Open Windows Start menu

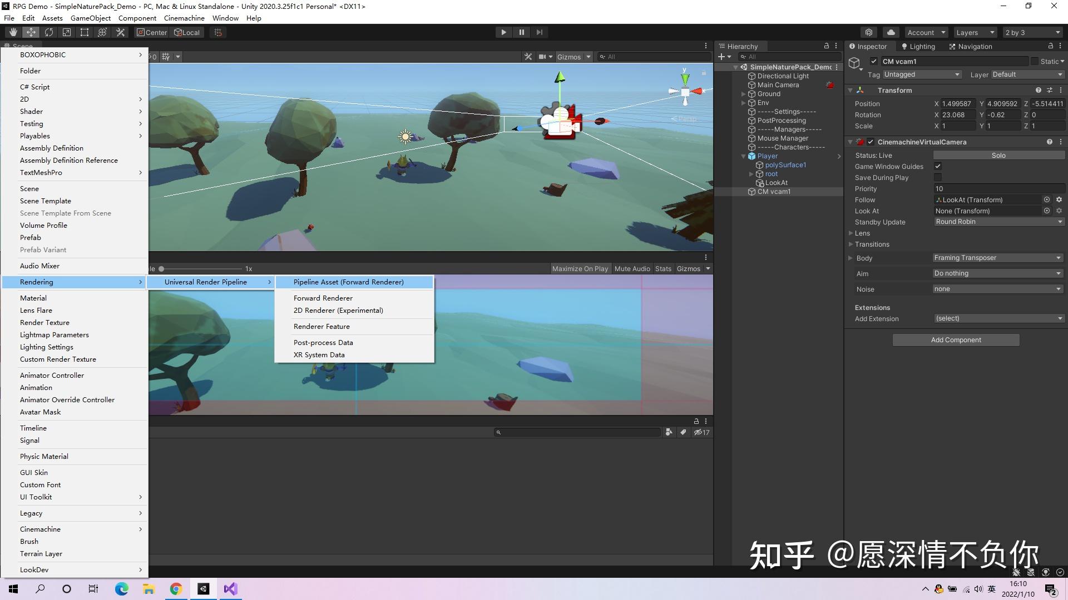(13, 589)
